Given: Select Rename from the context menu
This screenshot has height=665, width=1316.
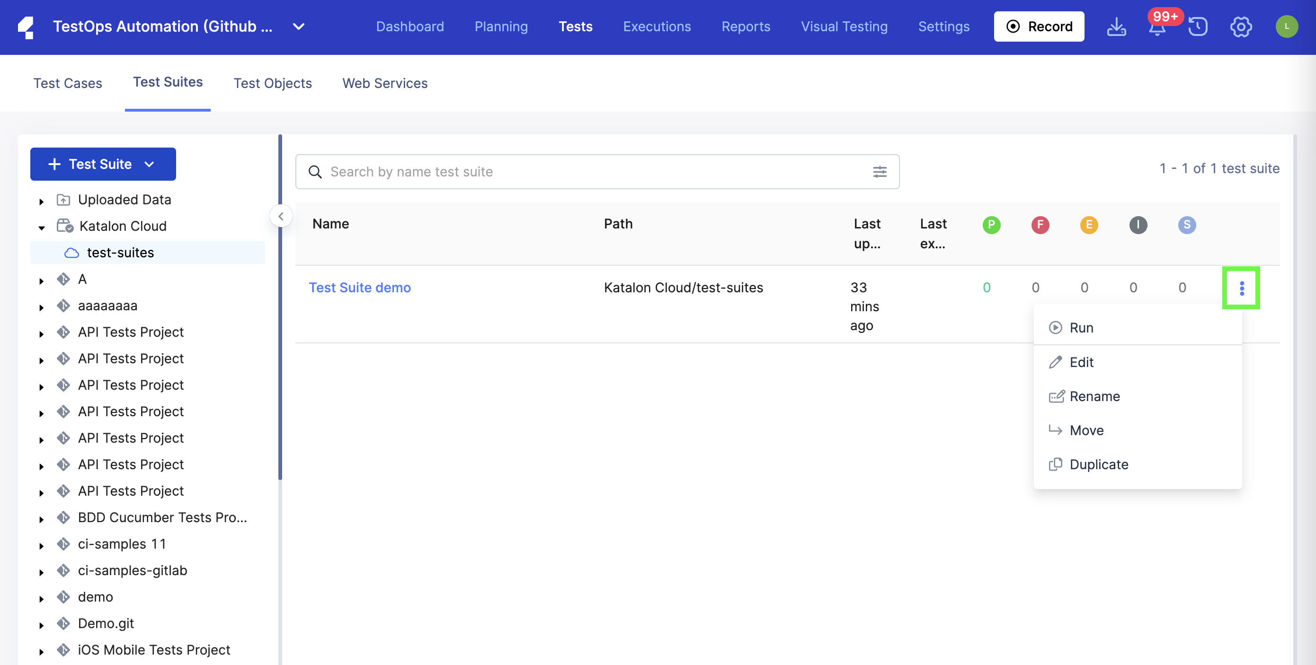Looking at the screenshot, I should pyautogui.click(x=1137, y=396).
